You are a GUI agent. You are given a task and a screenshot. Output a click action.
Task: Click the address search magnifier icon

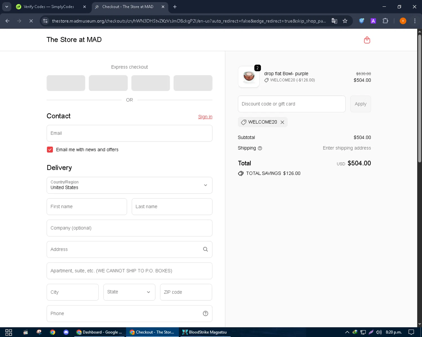click(205, 249)
